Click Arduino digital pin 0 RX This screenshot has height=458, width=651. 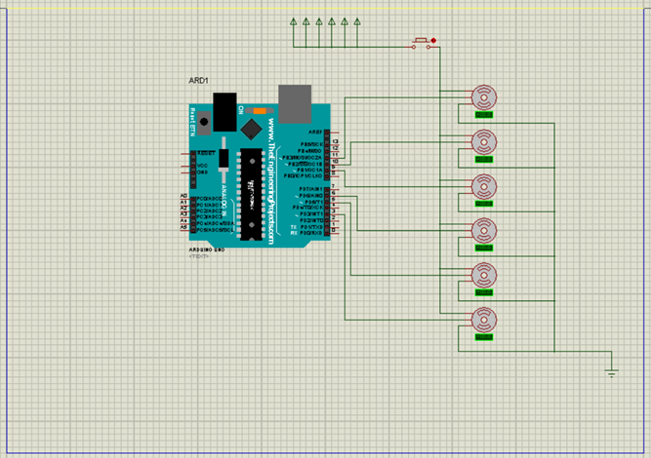click(x=332, y=233)
